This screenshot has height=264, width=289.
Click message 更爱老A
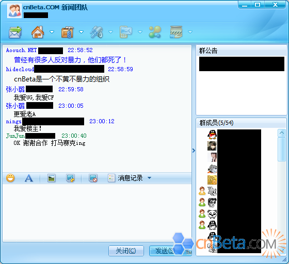[x=25, y=114]
